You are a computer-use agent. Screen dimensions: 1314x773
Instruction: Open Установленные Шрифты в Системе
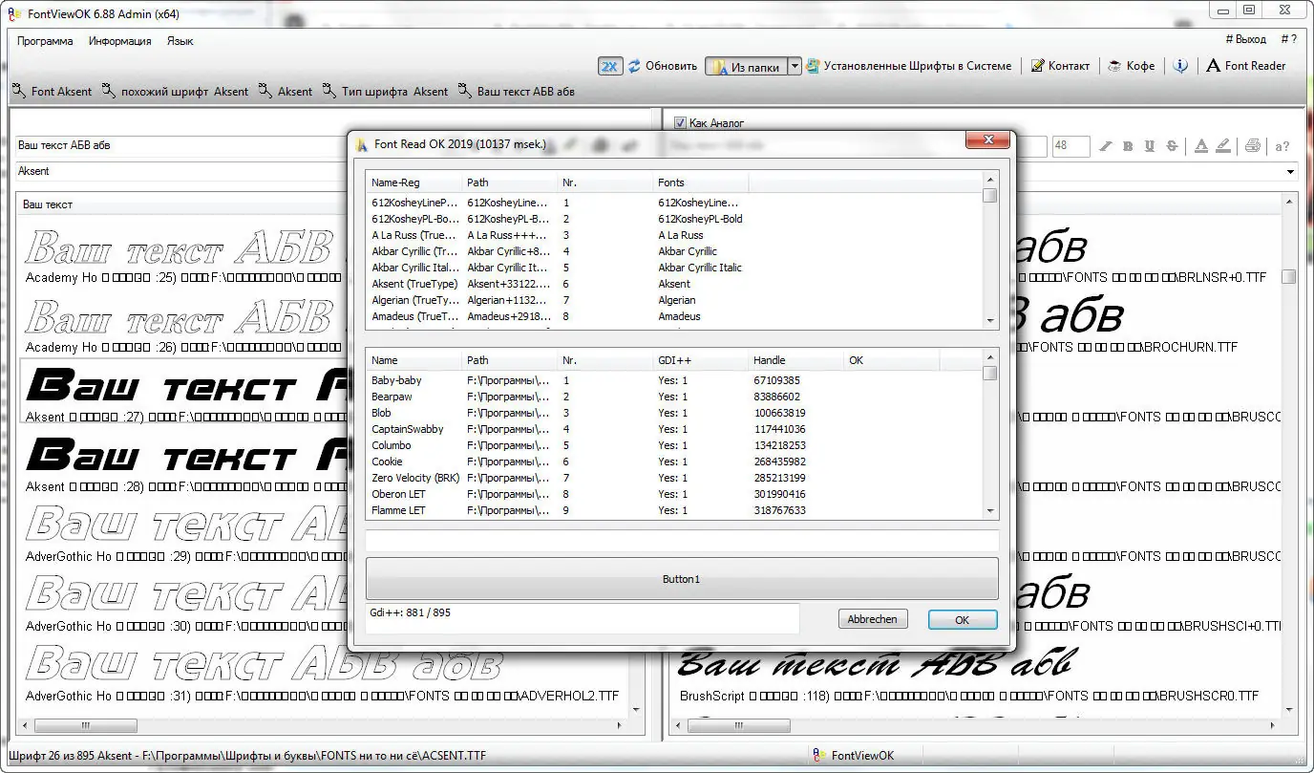[x=909, y=66]
